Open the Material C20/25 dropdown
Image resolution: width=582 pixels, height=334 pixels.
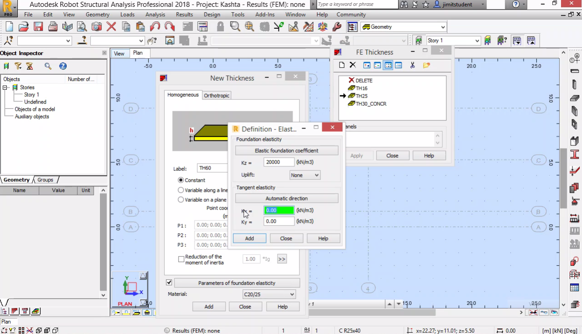coord(269,294)
